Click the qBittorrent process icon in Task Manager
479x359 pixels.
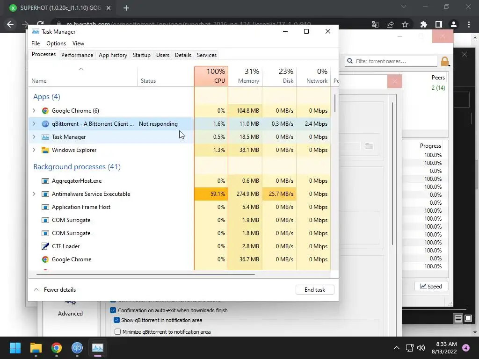click(45, 123)
